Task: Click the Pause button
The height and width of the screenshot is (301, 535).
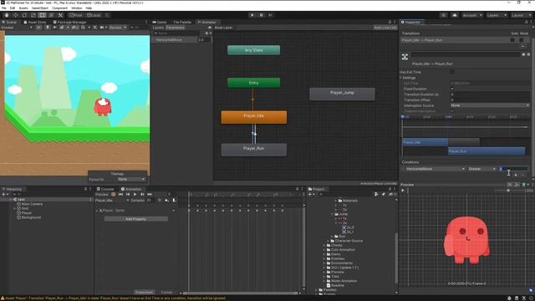Action: (x=262, y=15)
